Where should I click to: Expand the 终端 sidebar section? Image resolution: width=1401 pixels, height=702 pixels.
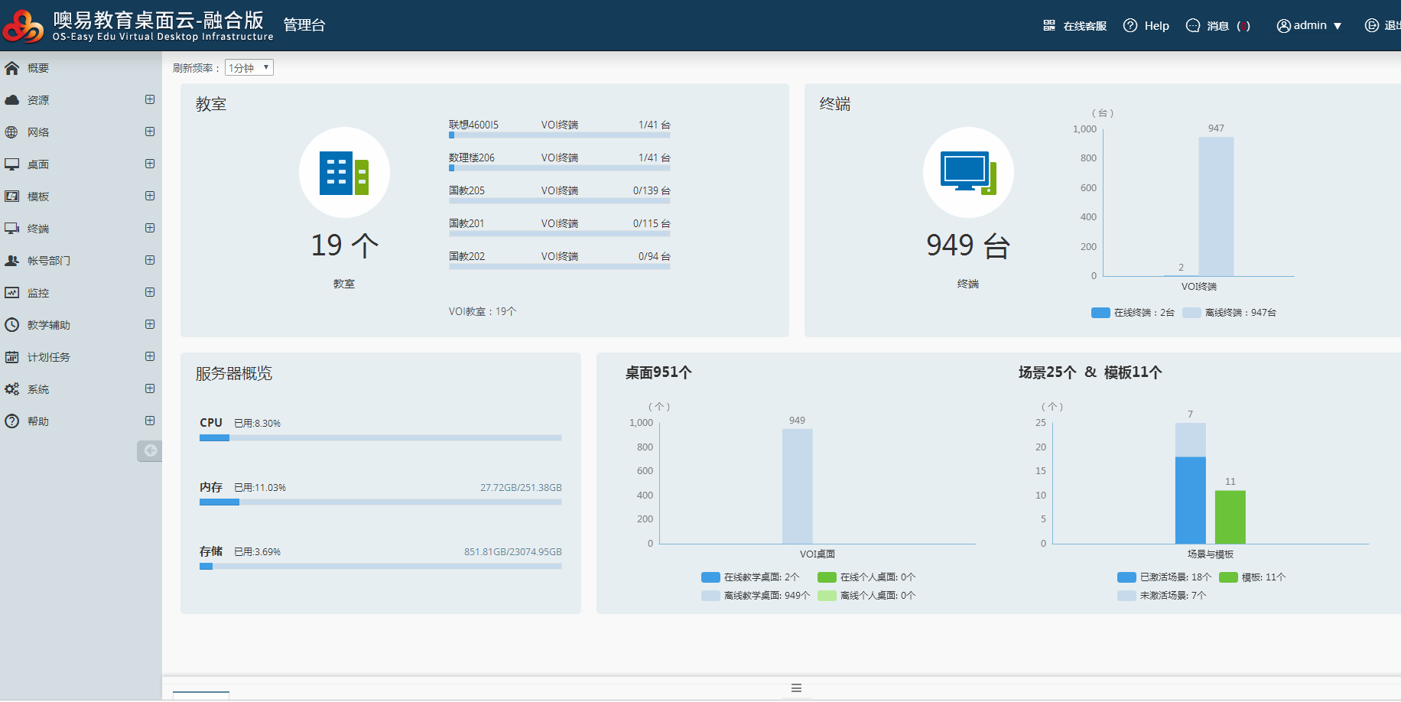coord(150,229)
